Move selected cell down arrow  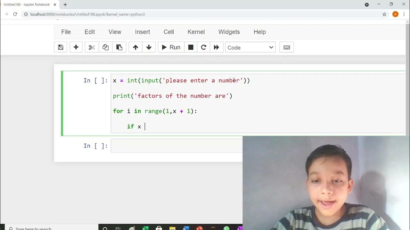coord(149,47)
